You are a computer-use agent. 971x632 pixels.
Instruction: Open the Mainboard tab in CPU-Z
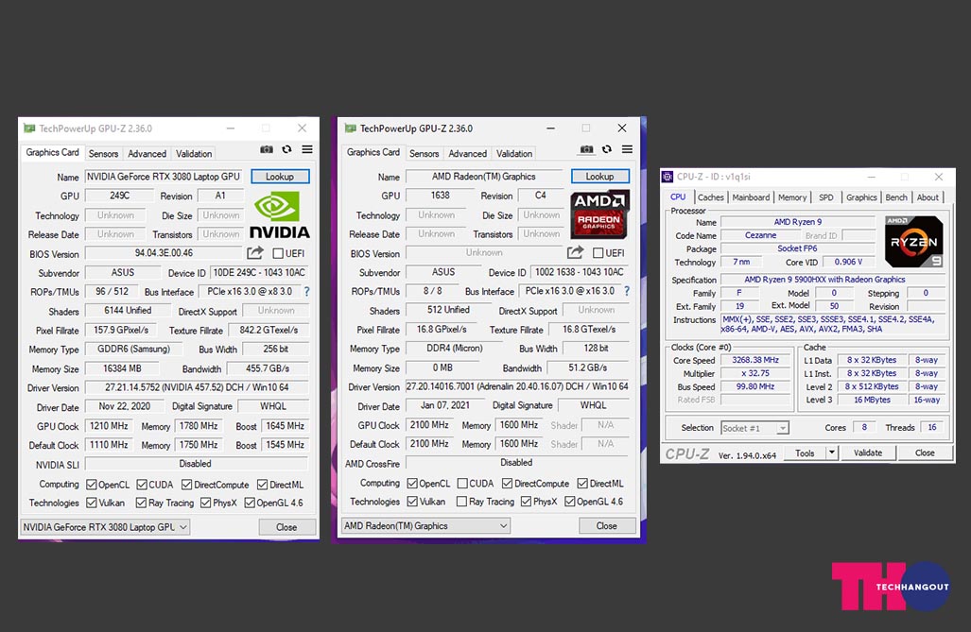751,196
